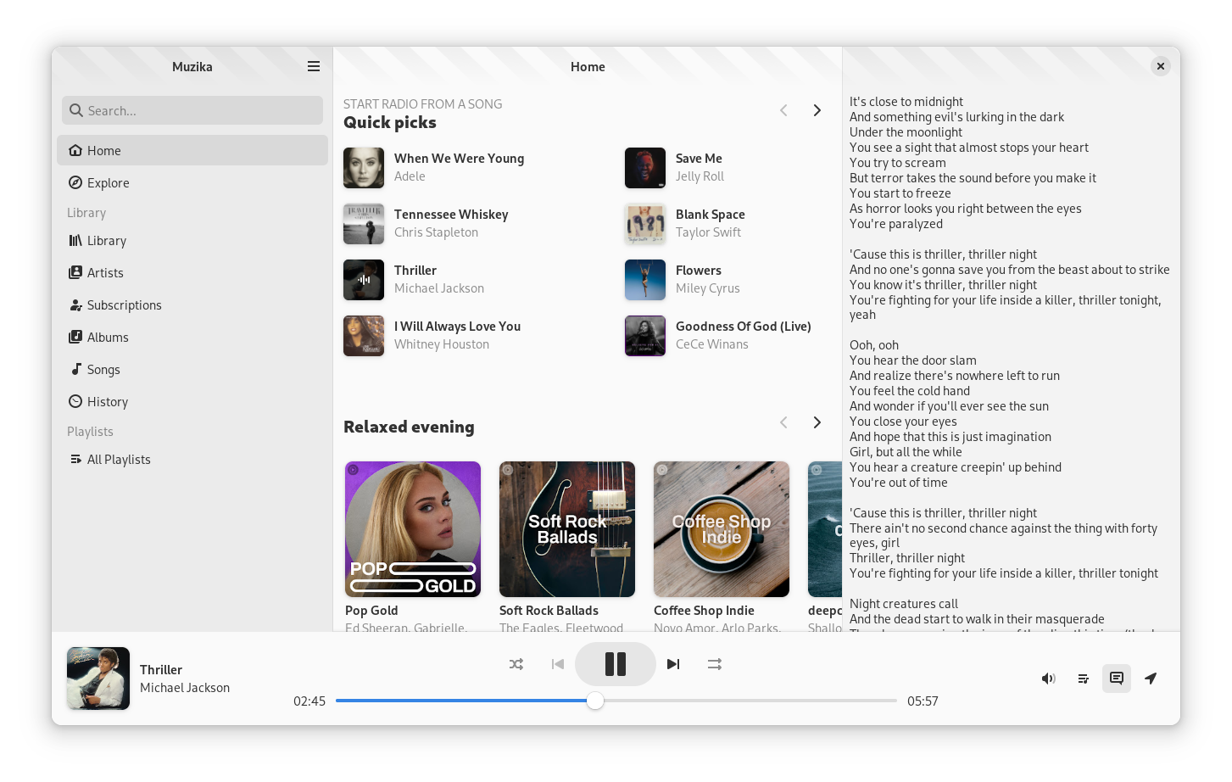Click the Artists sidebar icon
This screenshot has width=1232, height=782.
(75, 272)
